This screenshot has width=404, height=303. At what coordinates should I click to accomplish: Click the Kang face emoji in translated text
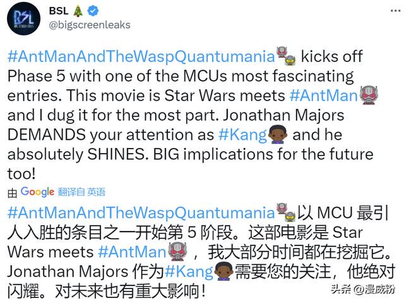coord(224,271)
